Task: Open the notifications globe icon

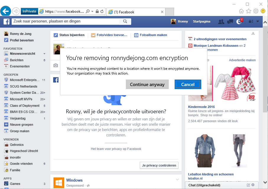Action: click(x=239, y=21)
